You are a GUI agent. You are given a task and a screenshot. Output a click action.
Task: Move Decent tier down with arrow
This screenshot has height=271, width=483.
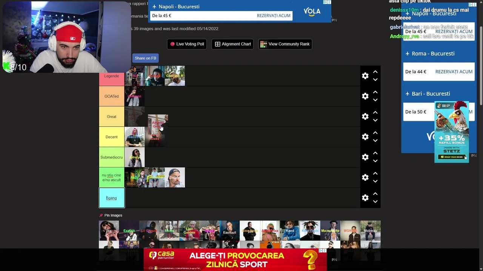coord(375,141)
